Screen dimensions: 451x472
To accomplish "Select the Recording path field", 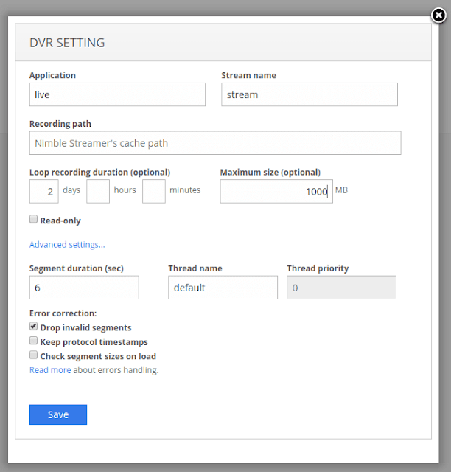I will pos(215,143).
